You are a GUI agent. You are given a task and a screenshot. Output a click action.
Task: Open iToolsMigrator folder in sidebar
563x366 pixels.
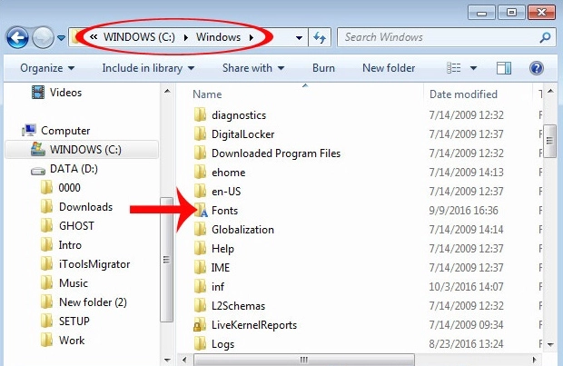[x=85, y=264]
